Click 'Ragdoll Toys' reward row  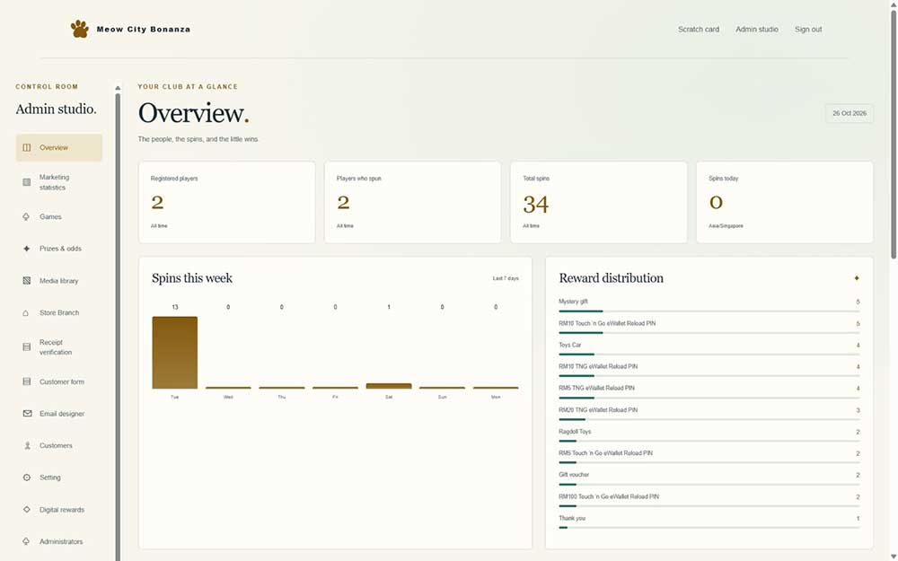click(709, 435)
